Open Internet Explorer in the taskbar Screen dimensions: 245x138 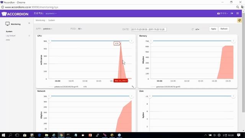click(x=54, y=135)
